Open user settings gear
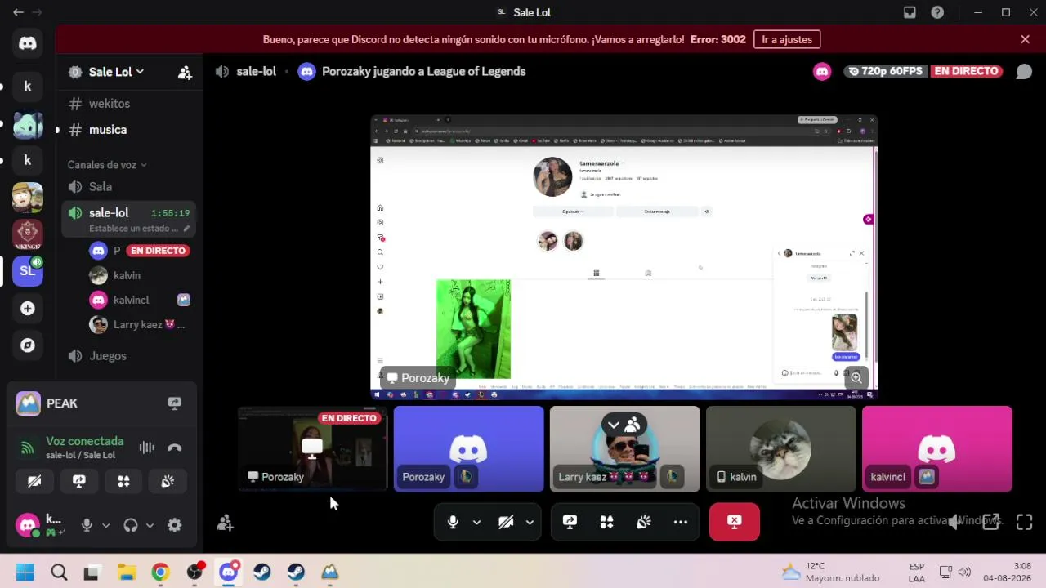The height and width of the screenshot is (588, 1046). click(x=174, y=525)
